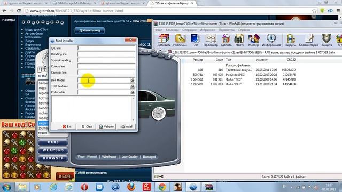
Task: Click browser back arrow
Action: [x=4, y=11]
